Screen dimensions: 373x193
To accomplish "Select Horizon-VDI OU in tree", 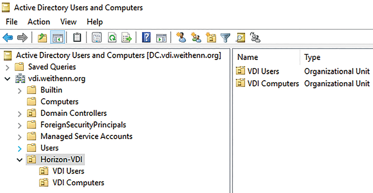I will pyautogui.click(x=62, y=159).
